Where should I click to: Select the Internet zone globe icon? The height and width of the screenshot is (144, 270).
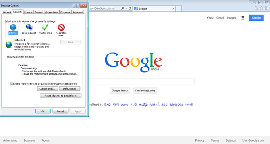point(13,27)
